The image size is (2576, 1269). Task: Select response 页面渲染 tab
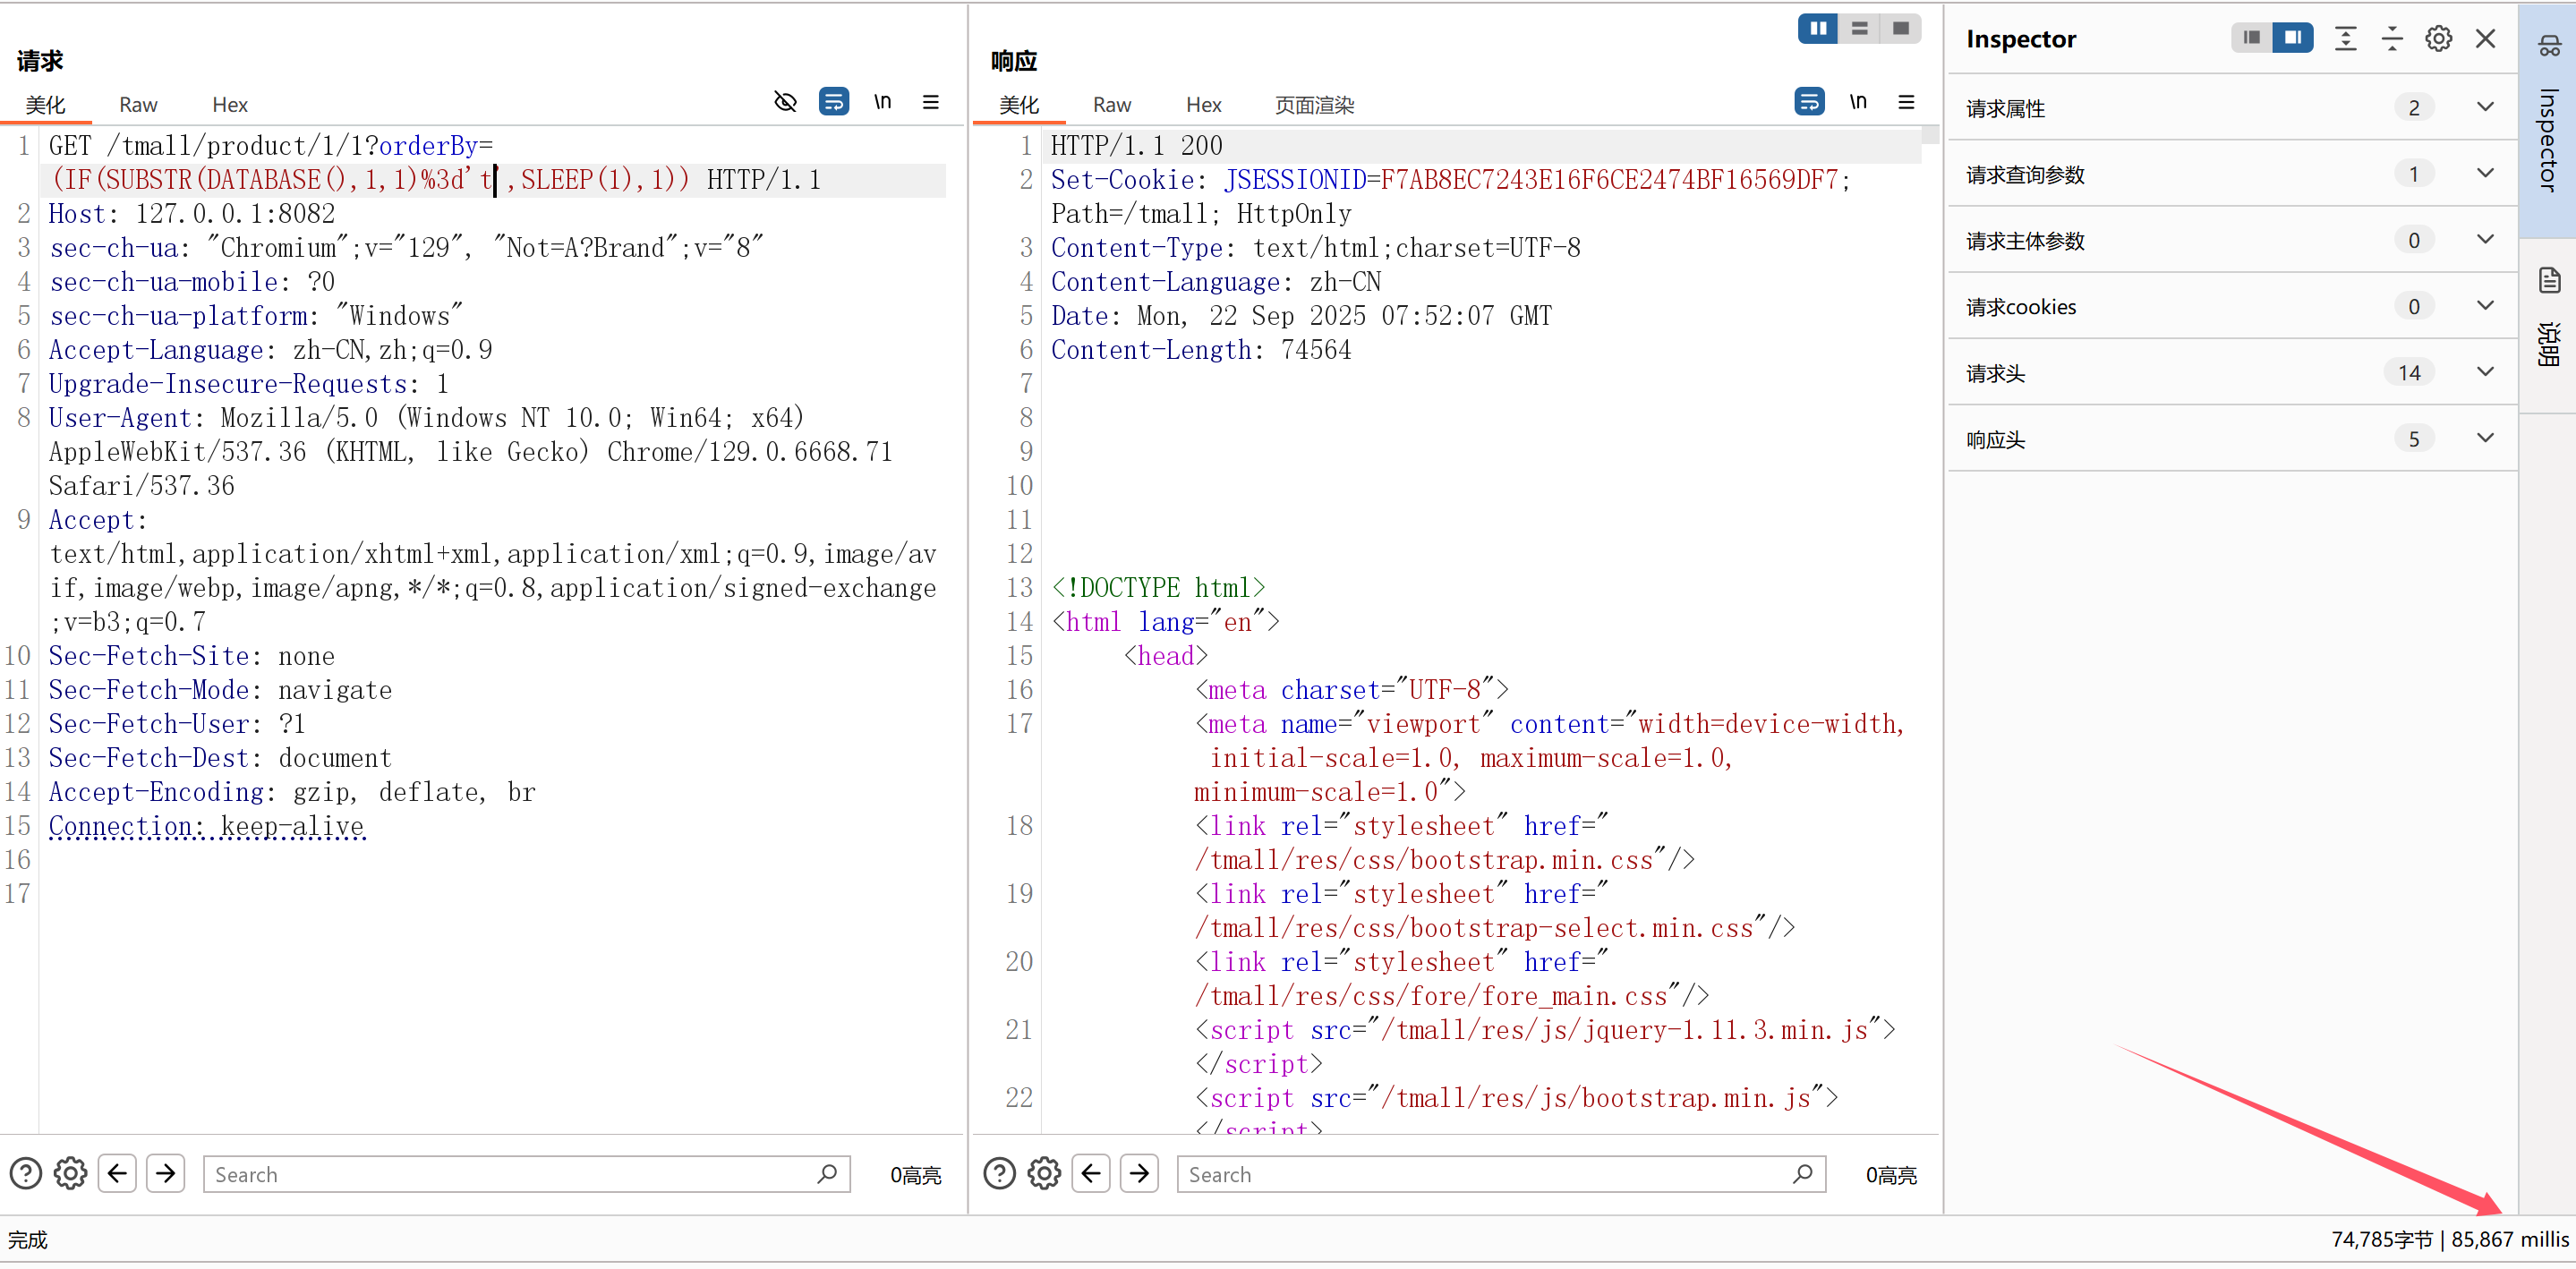[x=1314, y=105]
